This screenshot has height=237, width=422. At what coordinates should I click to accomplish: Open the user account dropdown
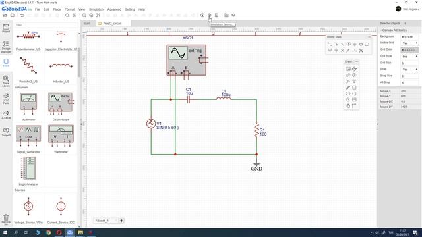click(x=411, y=9)
